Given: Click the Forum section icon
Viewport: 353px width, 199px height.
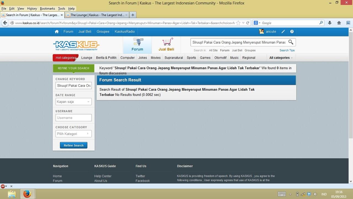Looking at the screenshot, I should click(138, 42).
